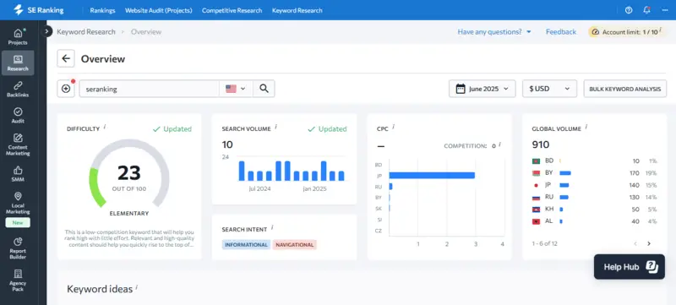The image size is (676, 305).
Task: Open the Projects section in sidebar
Action: point(18,36)
